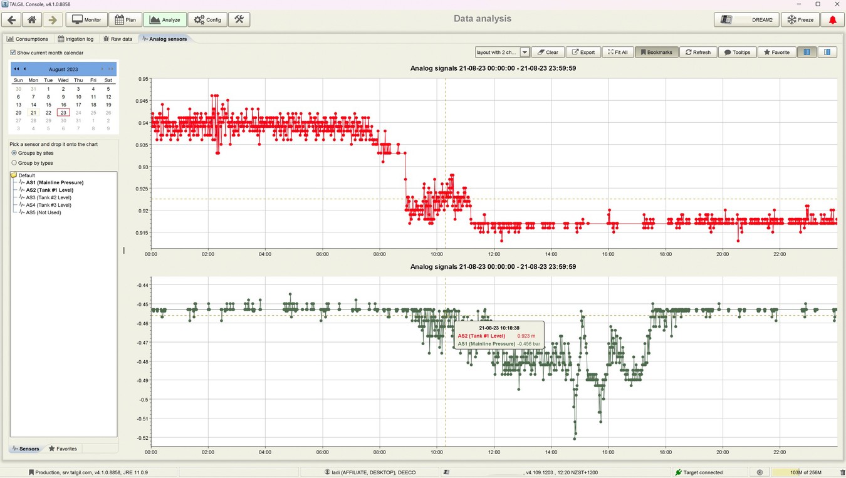Click Fit All to reset zoom
This screenshot has height=478, width=846.
pyautogui.click(x=617, y=52)
